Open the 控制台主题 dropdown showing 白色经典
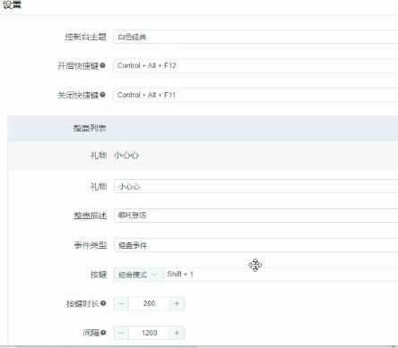The width and height of the screenshot is (398, 348). coord(255,37)
